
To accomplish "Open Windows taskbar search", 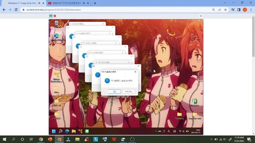I will click(14, 139).
